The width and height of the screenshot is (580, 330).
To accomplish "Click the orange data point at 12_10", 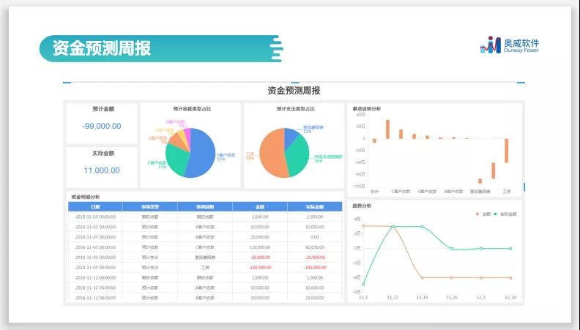I will click(x=510, y=277).
